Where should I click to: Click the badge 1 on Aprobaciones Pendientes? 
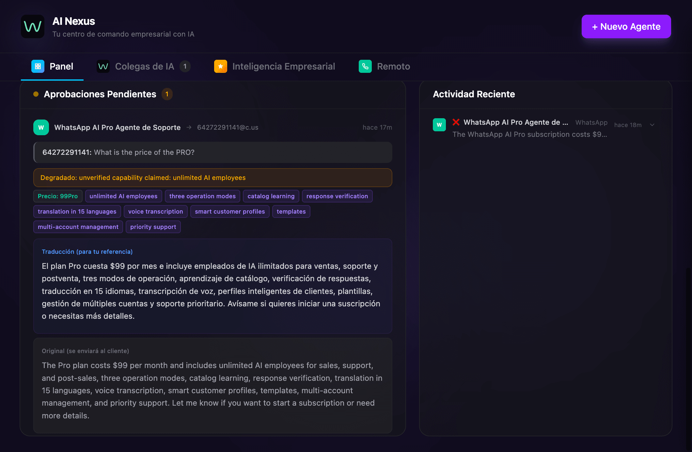coord(167,94)
